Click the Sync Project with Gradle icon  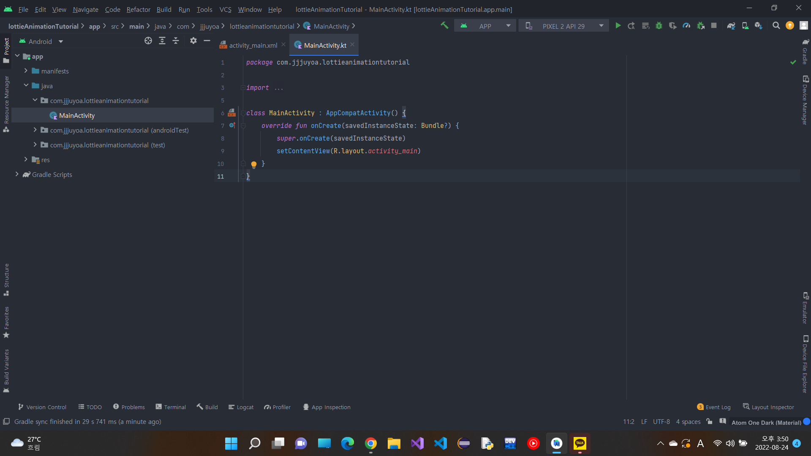click(x=731, y=26)
